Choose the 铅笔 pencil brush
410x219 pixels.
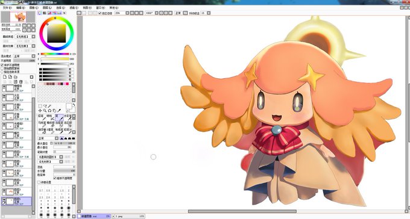coord(42,117)
